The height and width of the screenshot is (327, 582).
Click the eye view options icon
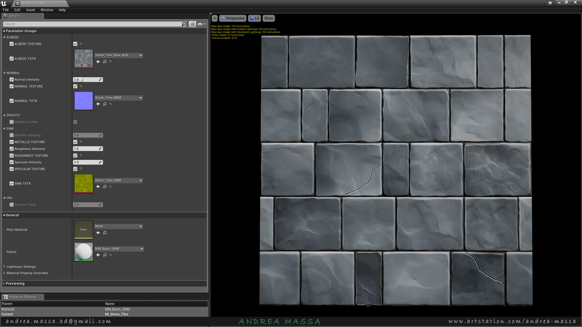coord(200,24)
